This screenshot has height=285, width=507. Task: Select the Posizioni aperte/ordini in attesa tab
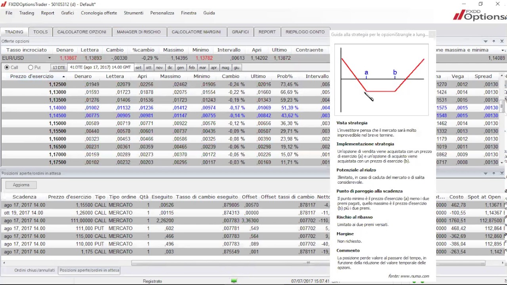pyautogui.click(x=90, y=270)
